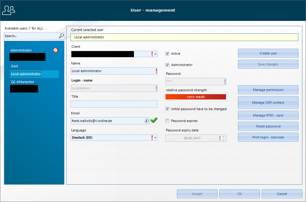This screenshot has height=202, width=306.
Task: Click the users icon in the header
Action: [x=9, y=10]
